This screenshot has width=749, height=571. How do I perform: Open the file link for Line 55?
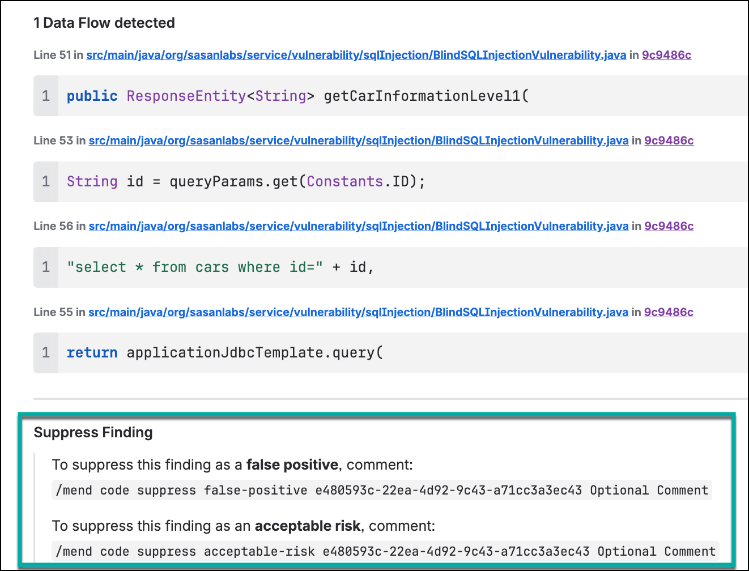(x=358, y=312)
